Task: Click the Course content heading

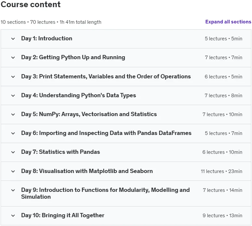Action: point(31,4)
